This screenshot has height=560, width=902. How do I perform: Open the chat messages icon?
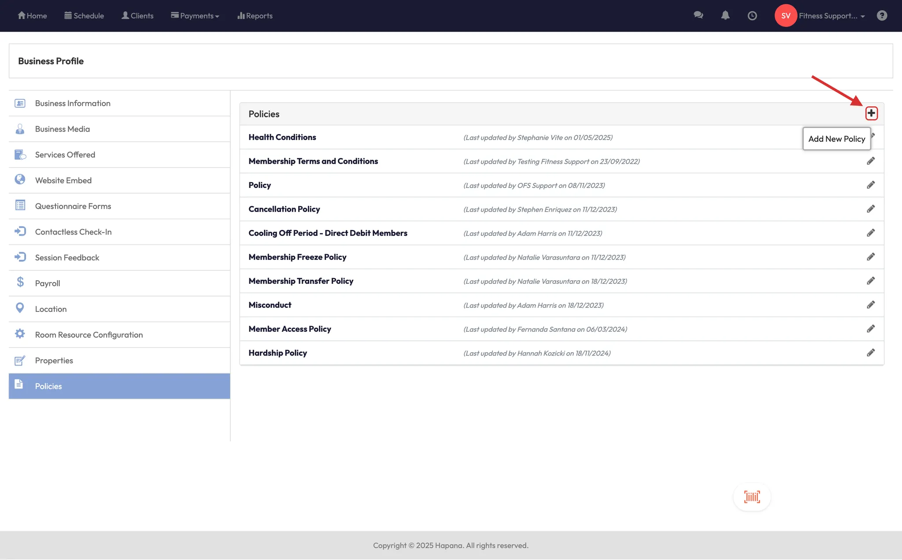click(x=698, y=15)
